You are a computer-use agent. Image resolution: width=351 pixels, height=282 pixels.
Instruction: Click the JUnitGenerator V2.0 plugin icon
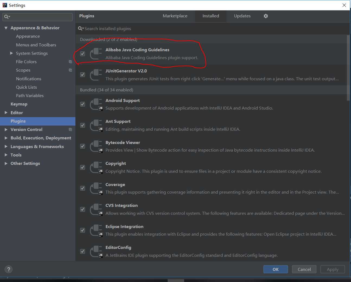pos(96,75)
